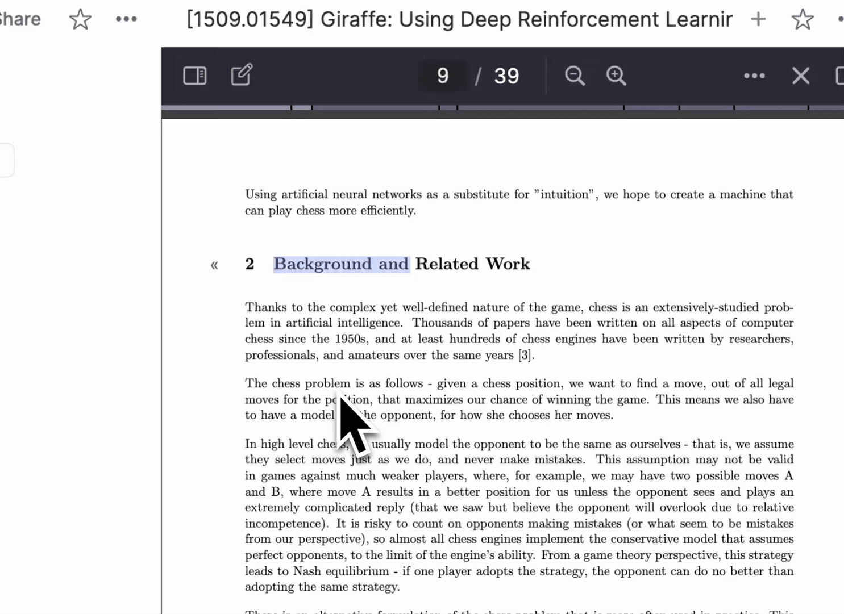Collapse the section with the « chevron
This screenshot has height=614, width=844.
tap(215, 264)
